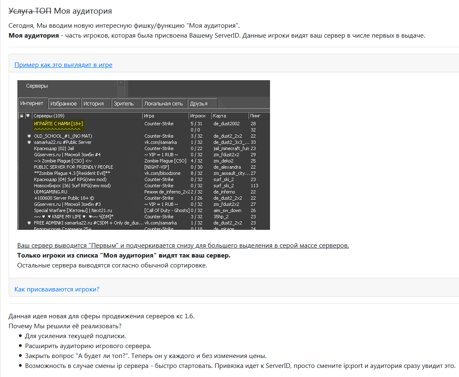Image resolution: width=459 pixels, height=377 pixels.
Task: Click the 5 / 31 players cell
Action: (x=196, y=124)
